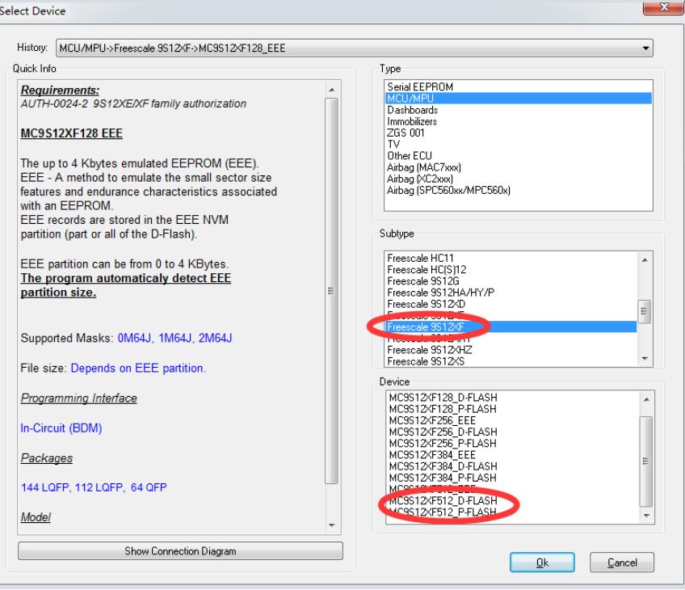685x590 pixels.
Task: Click the Cancel button
Action: pyautogui.click(x=622, y=563)
